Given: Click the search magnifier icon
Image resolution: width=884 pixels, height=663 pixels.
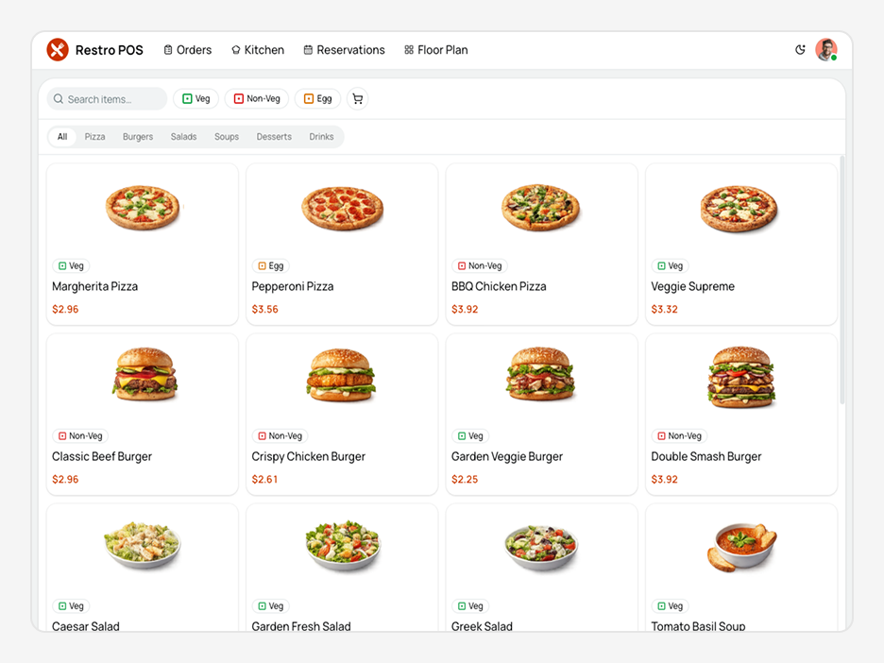Looking at the screenshot, I should pos(58,98).
